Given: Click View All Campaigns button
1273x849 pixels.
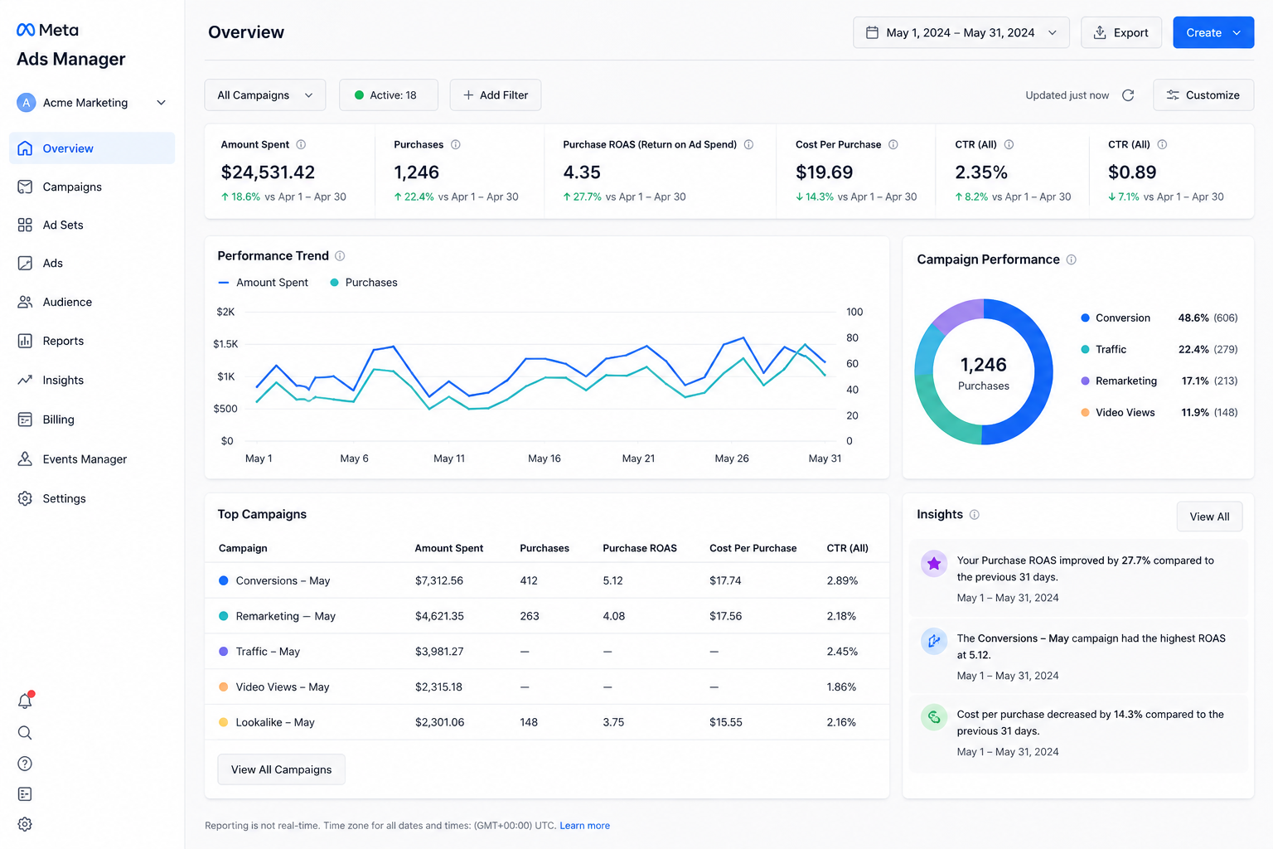Looking at the screenshot, I should pyautogui.click(x=282, y=769).
